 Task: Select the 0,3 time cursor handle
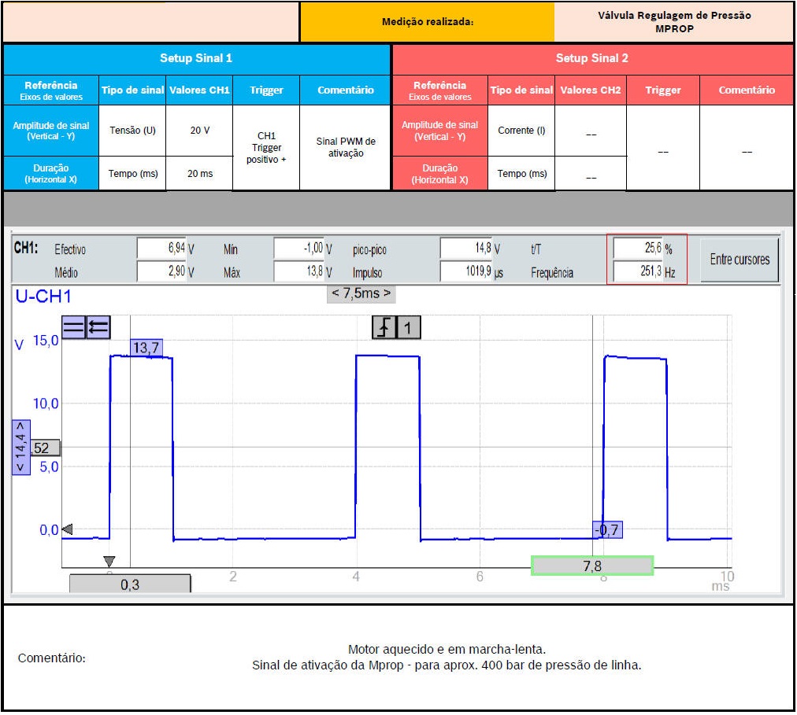[130, 584]
